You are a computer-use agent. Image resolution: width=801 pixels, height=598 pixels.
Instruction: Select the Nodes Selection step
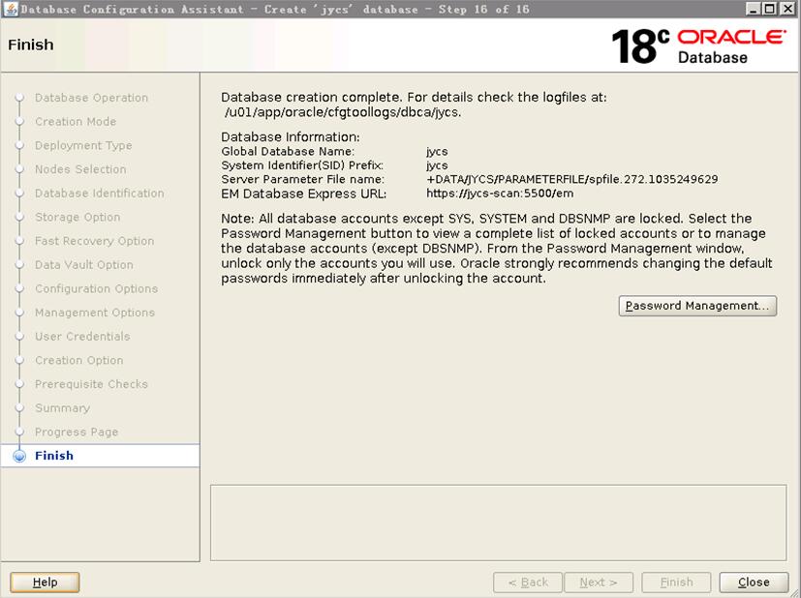click(80, 169)
